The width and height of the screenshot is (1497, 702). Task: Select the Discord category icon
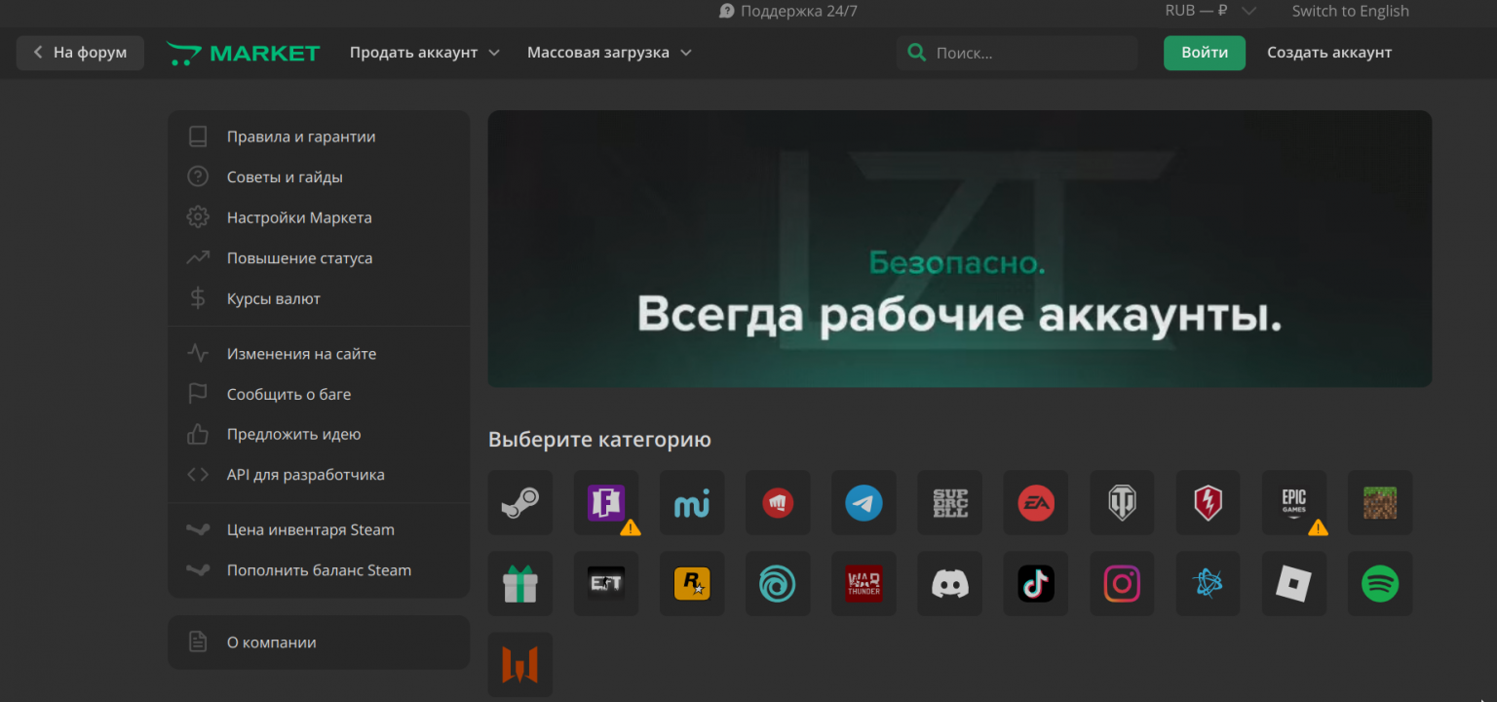point(949,584)
